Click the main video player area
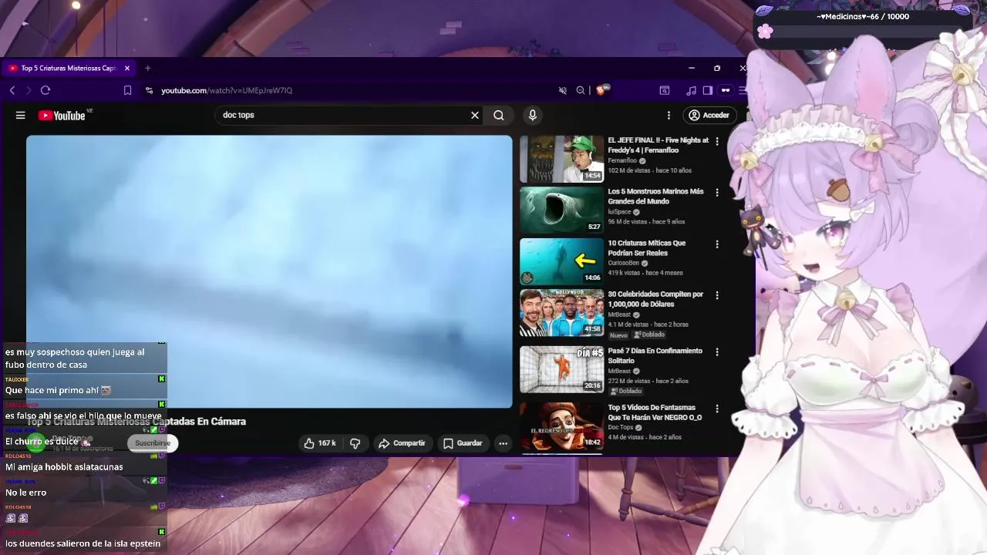This screenshot has height=555, width=987. [x=269, y=271]
